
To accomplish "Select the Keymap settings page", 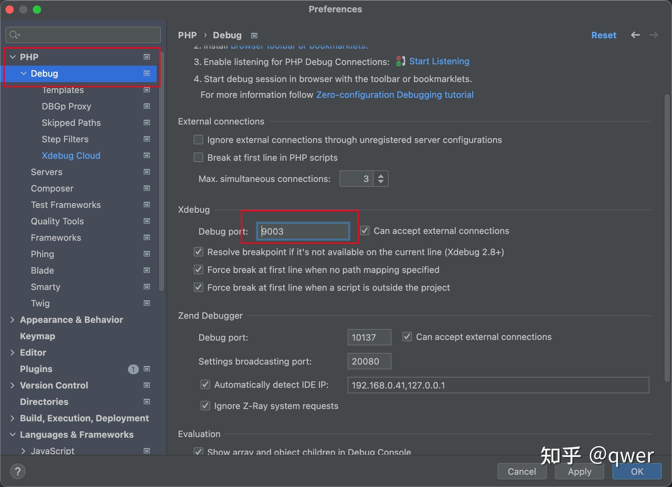I will tap(38, 336).
